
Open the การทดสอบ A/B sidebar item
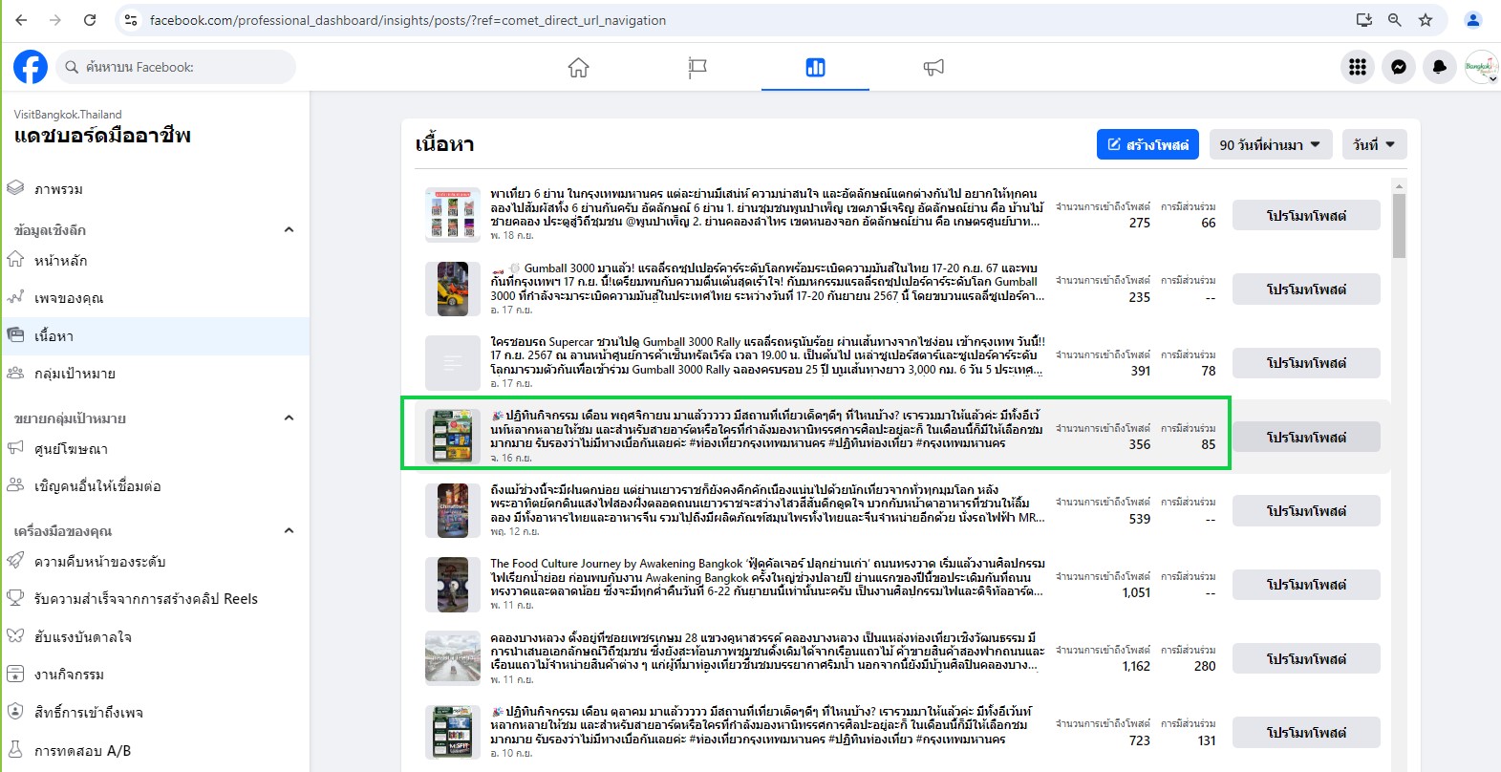tap(82, 751)
